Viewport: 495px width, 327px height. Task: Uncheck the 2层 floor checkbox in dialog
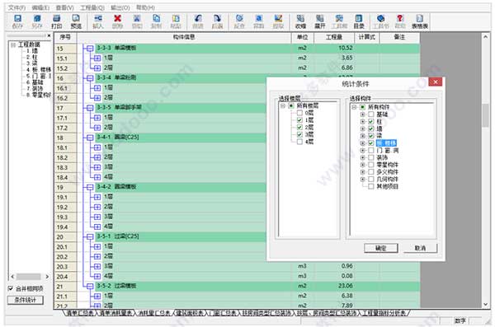[x=299, y=128]
